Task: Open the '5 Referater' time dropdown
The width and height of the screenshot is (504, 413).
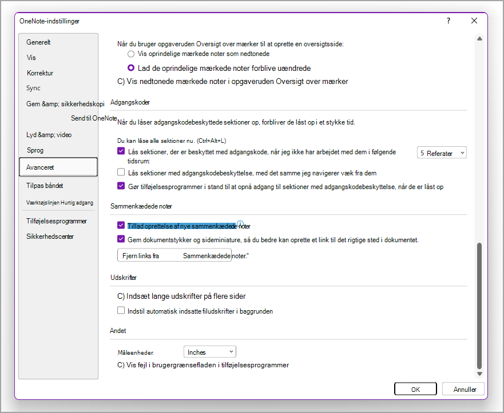Action: [442, 153]
